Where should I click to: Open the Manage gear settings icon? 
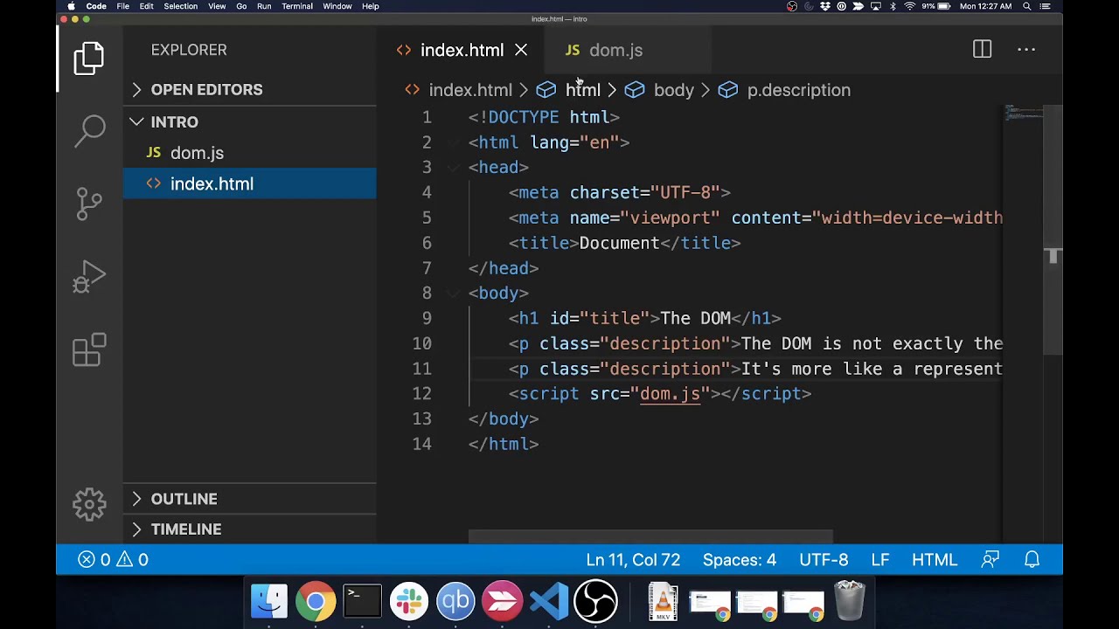(89, 504)
